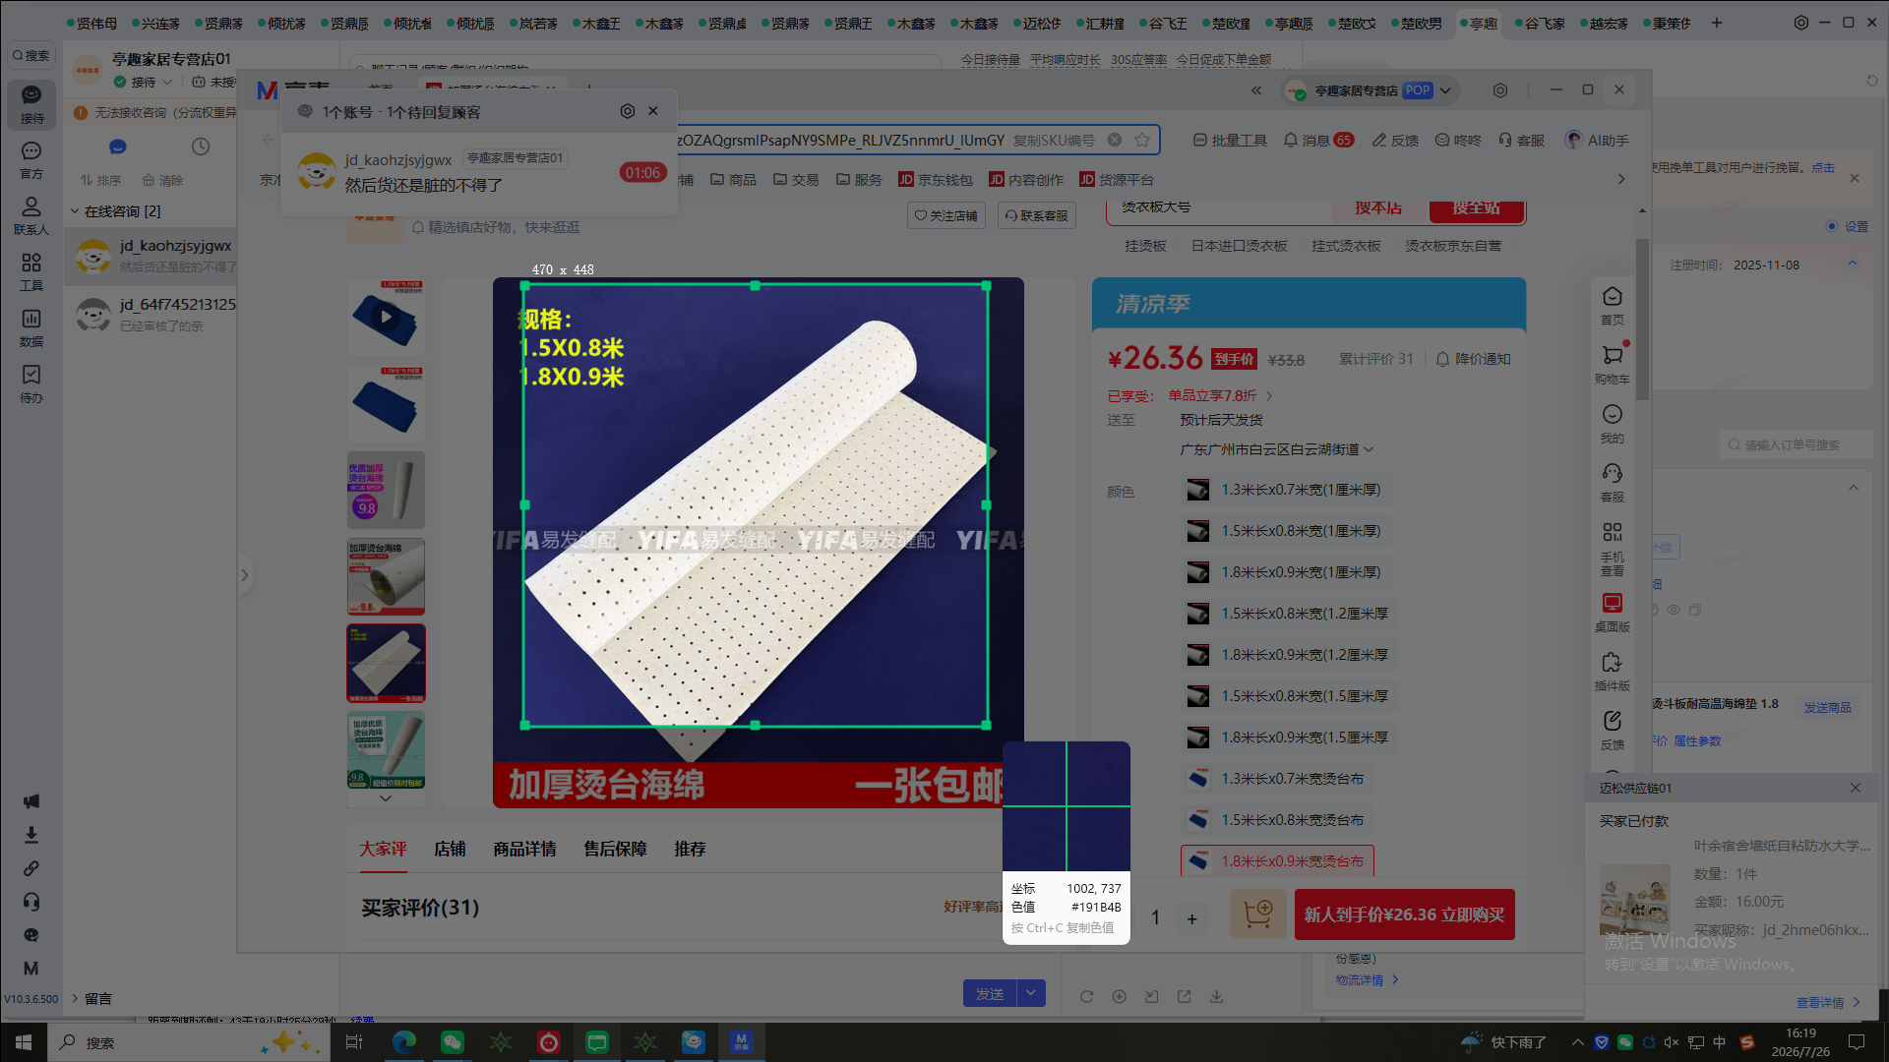Viewport: 1889px width, 1062px height.
Task: Switch to the 商品详情 tab
Action: (524, 849)
